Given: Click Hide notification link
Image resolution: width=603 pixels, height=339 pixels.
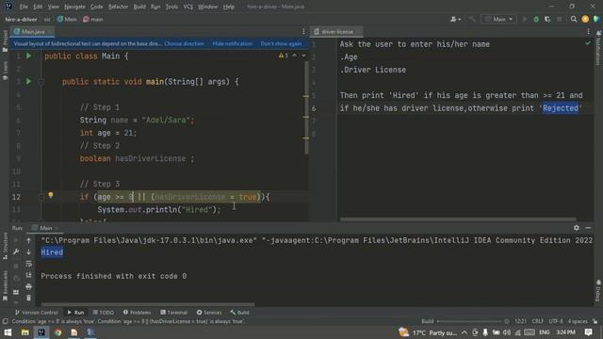Looking at the screenshot, I should coord(233,43).
